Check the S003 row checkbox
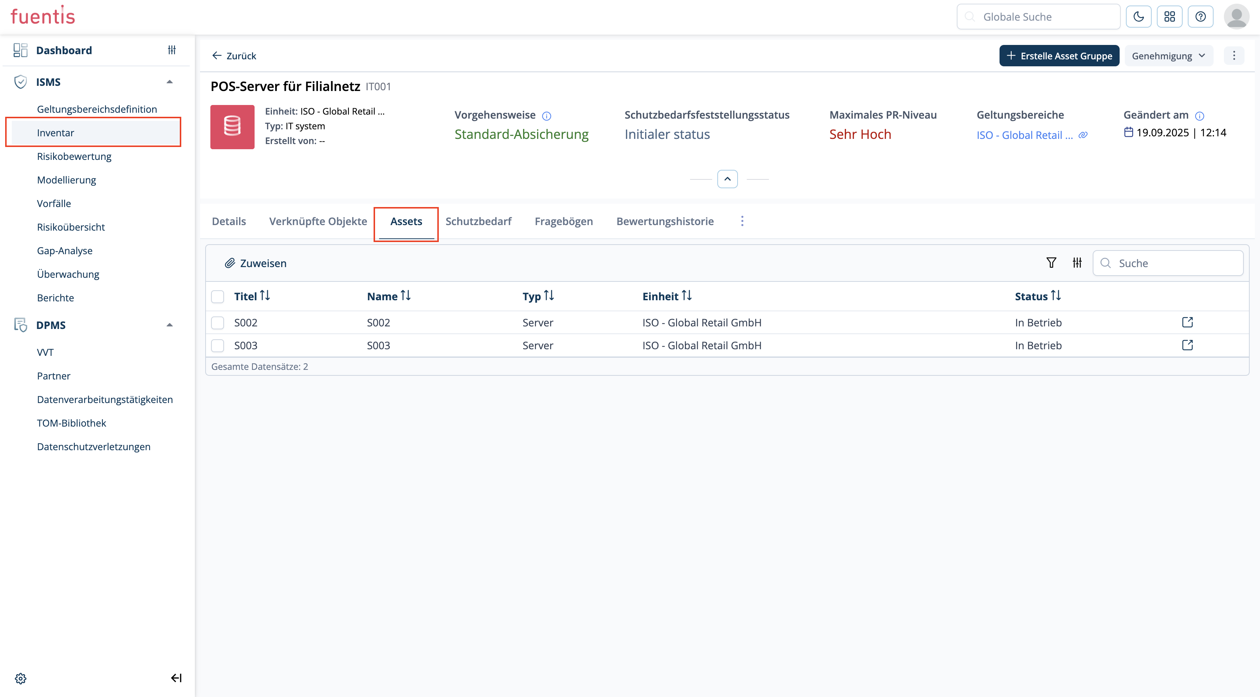This screenshot has width=1260, height=697. [x=218, y=346]
